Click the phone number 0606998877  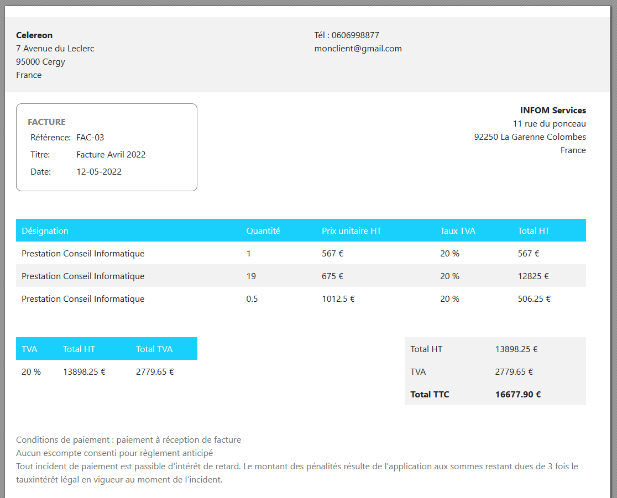(355, 35)
